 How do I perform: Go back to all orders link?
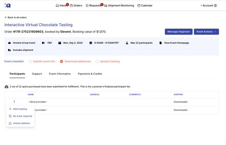16,17
